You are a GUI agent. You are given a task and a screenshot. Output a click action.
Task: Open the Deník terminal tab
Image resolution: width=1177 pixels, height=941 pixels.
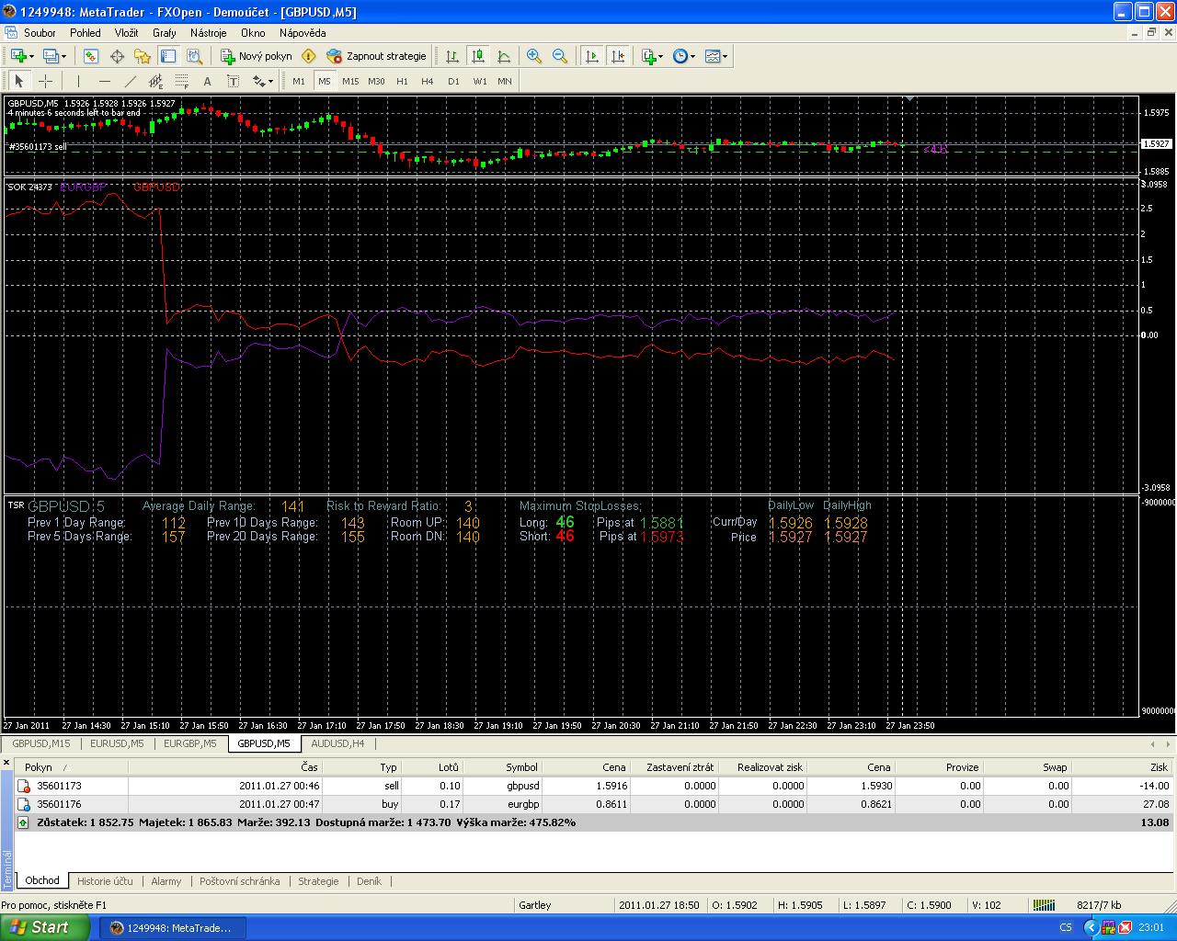click(x=369, y=881)
